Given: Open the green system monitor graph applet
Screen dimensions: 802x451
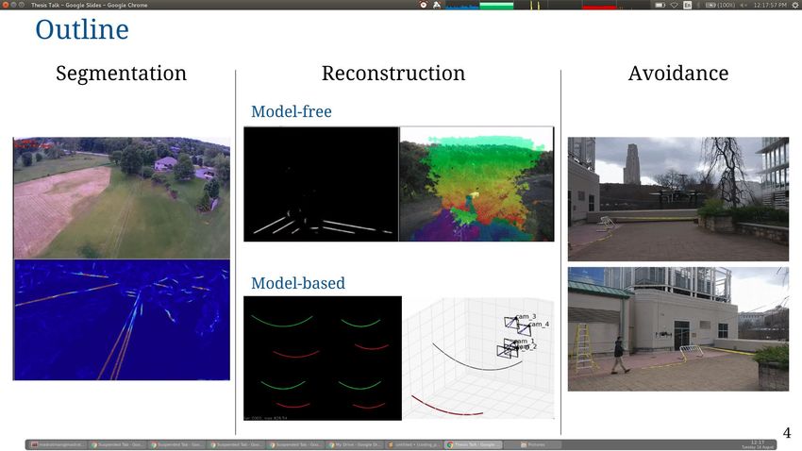Looking at the screenshot, I should pos(496,5).
